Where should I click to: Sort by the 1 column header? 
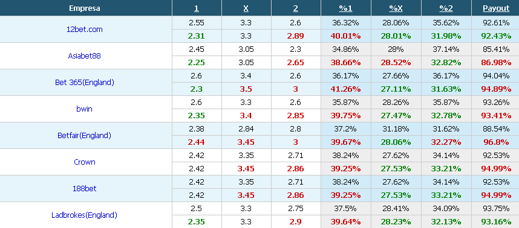pyautogui.click(x=197, y=8)
